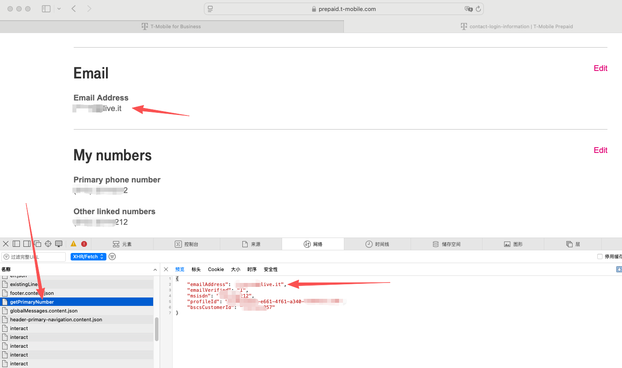This screenshot has height=368, width=622.
Task: Click the "emailAddress" key in JSON preview
Action: pos(209,284)
